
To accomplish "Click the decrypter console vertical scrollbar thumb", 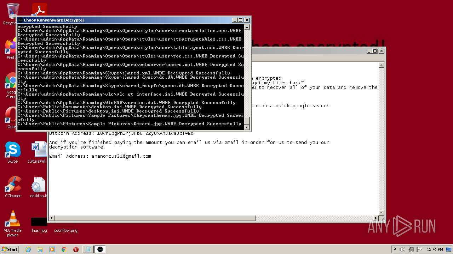I will (247, 120).
